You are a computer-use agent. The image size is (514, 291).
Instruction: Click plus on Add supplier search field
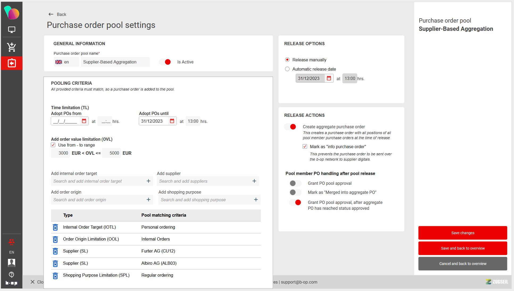pos(254,181)
